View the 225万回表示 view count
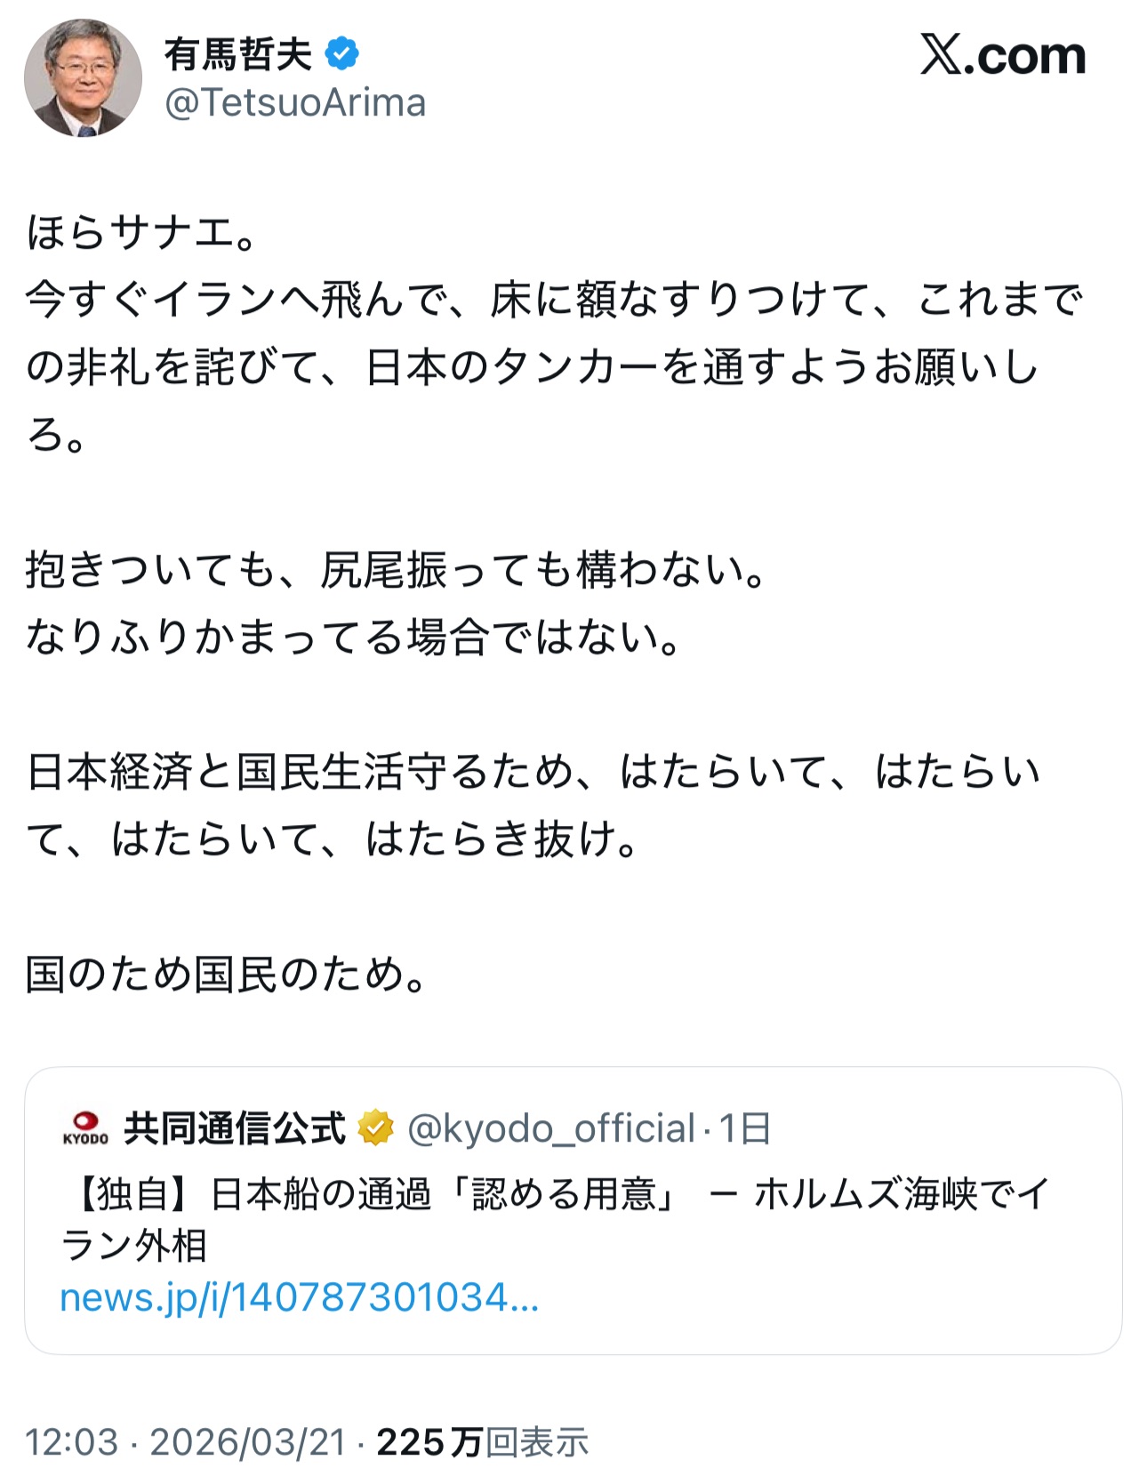Image resolution: width=1147 pixels, height=1468 pixels. pyautogui.click(x=483, y=1441)
